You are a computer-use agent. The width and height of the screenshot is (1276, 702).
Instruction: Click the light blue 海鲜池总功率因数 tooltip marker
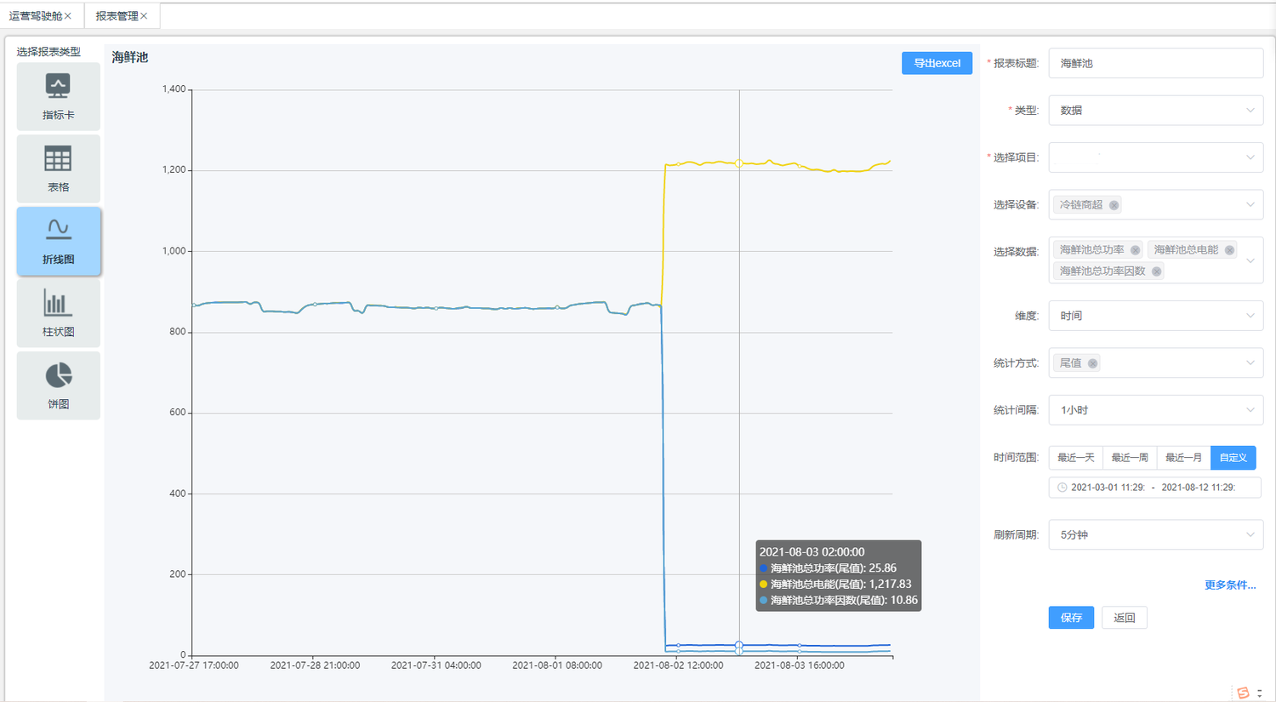tap(763, 601)
